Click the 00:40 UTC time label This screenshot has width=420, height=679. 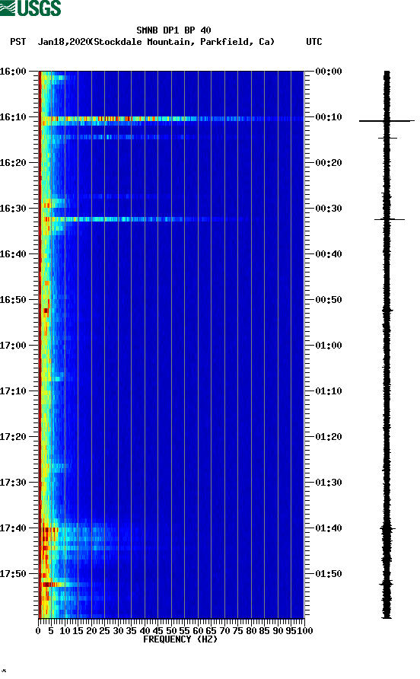(329, 254)
